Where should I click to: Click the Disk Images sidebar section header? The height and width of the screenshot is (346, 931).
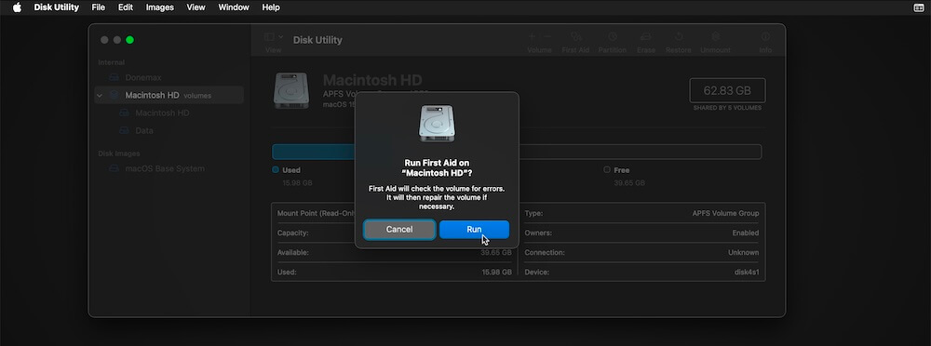[x=119, y=153]
